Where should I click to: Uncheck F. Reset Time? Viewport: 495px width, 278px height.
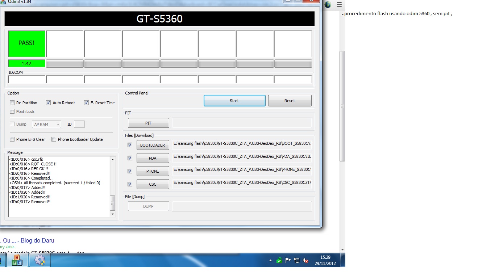tap(86, 103)
